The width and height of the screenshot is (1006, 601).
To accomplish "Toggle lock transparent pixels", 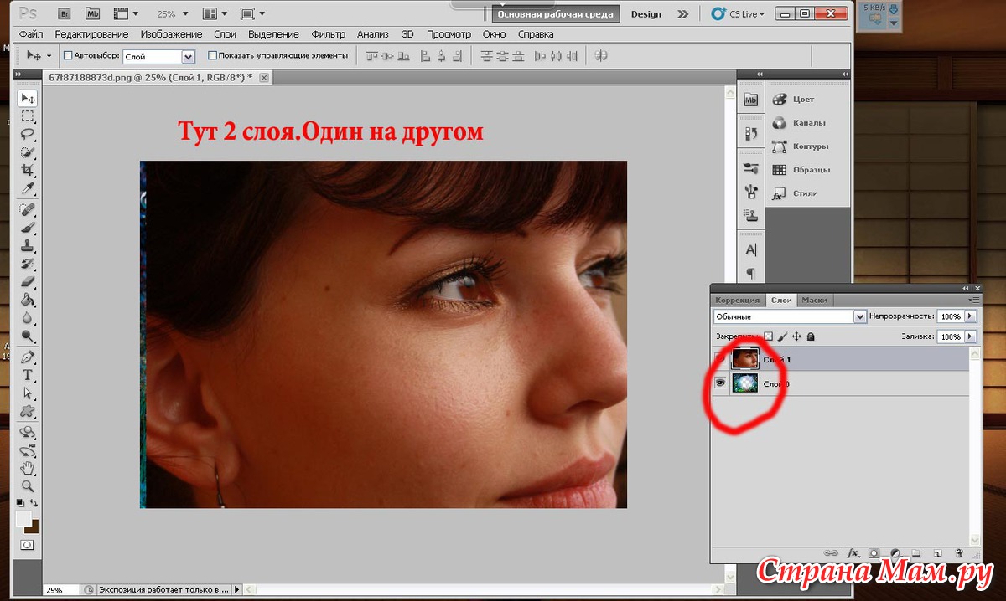I will coord(767,336).
